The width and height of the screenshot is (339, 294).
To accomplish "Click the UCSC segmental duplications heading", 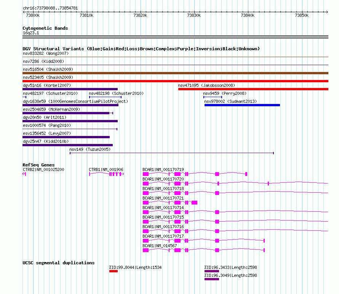I will click(x=59, y=263).
